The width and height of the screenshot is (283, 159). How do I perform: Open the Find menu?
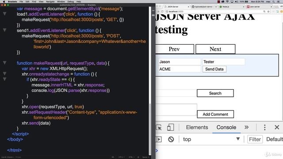point(34,1)
